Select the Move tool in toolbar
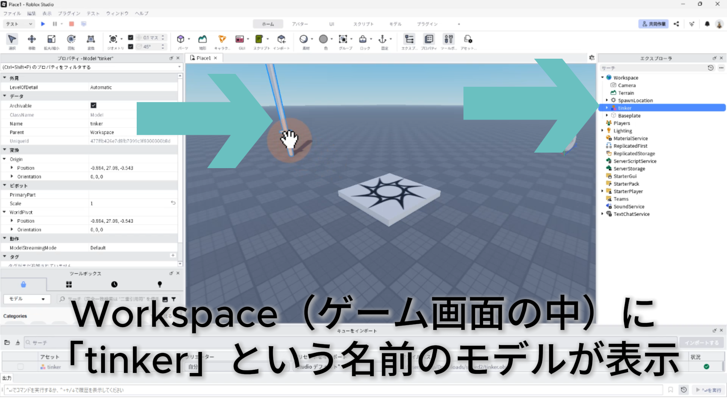This screenshot has width=727, height=409. [x=32, y=39]
